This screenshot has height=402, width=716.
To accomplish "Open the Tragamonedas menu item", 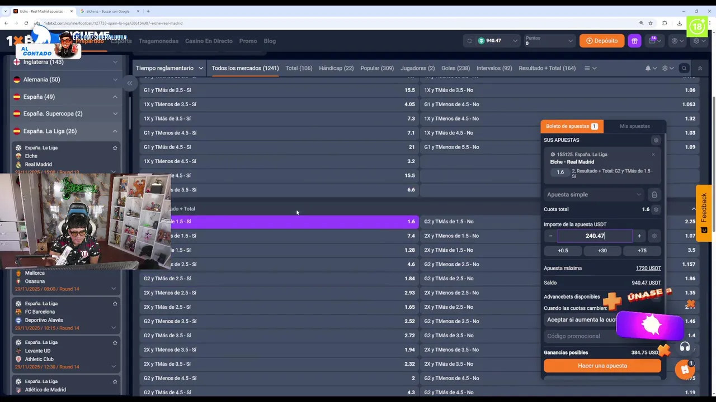I will 158,41.
